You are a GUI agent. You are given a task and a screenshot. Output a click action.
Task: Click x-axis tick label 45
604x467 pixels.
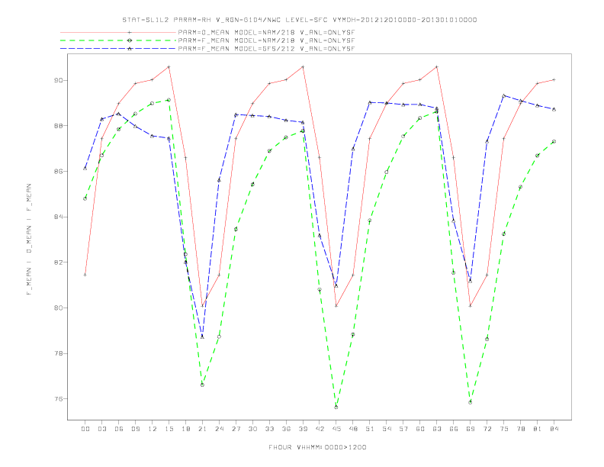336,429
